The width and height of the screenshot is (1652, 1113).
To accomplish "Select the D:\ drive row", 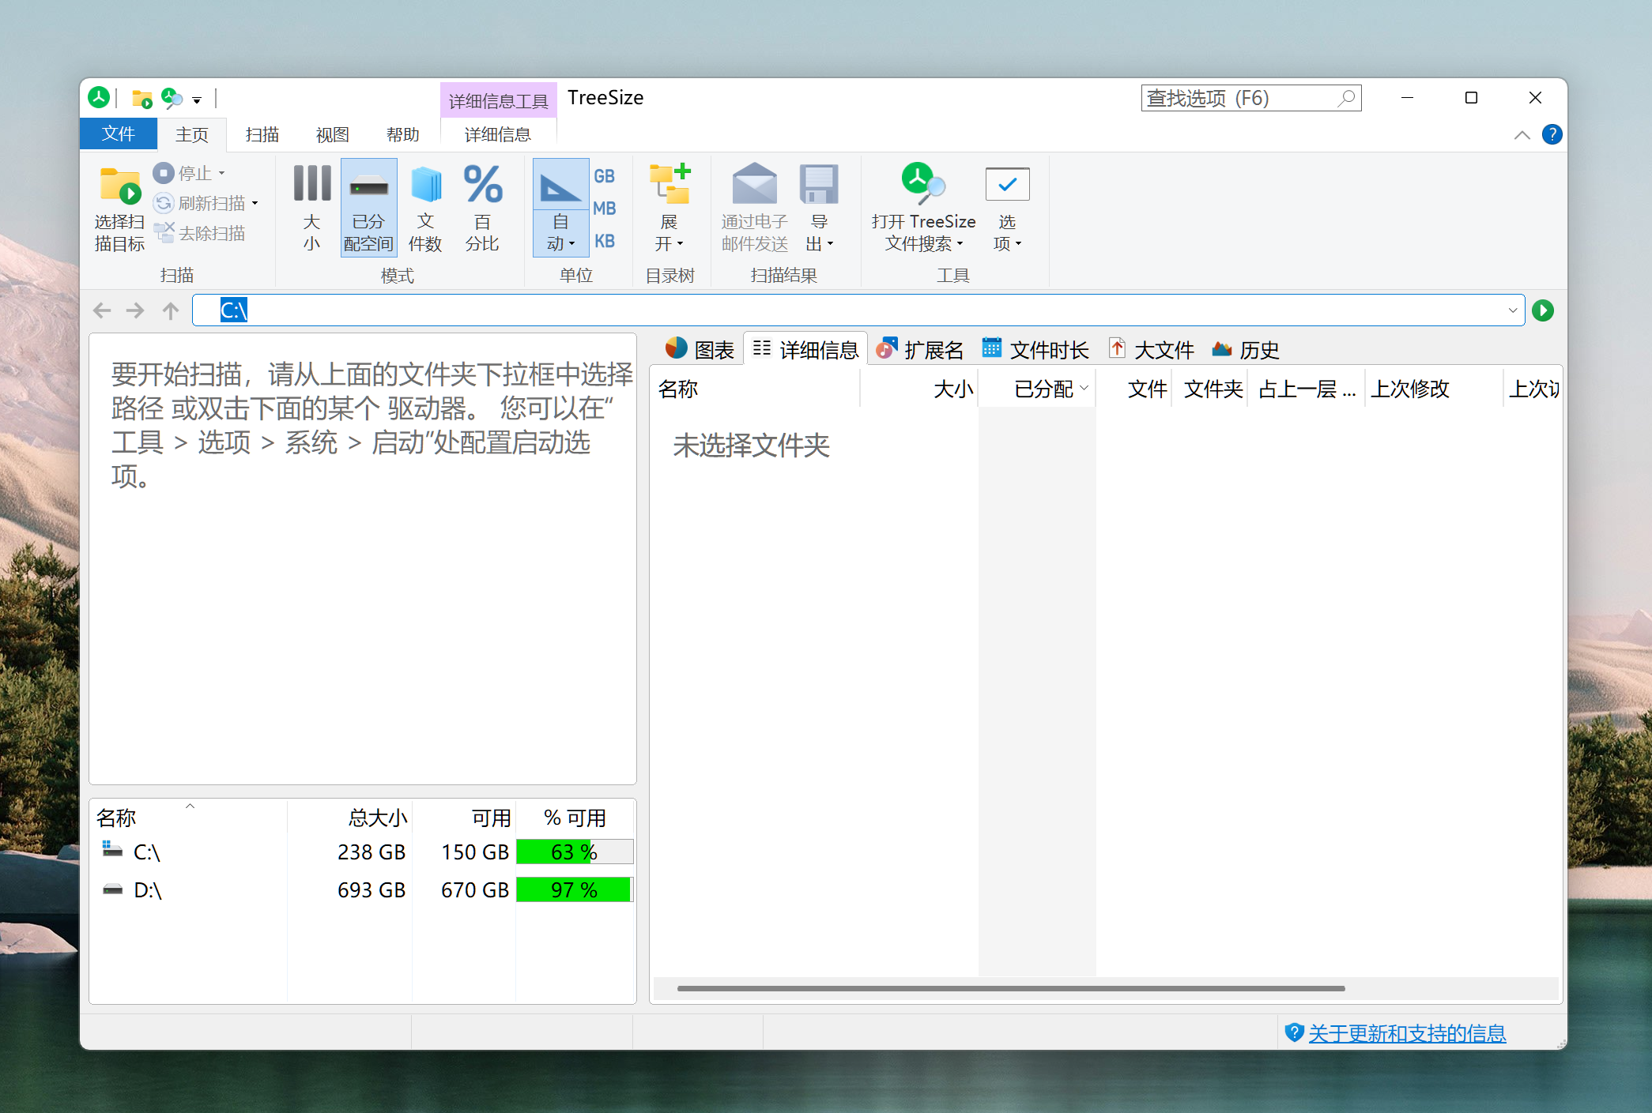I will (364, 890).
